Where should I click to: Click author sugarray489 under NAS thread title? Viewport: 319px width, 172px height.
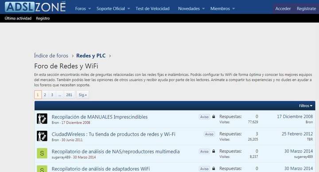[61, 157]
